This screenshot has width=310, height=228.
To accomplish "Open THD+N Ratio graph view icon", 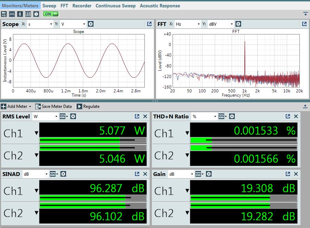I will tap(222, 116).
